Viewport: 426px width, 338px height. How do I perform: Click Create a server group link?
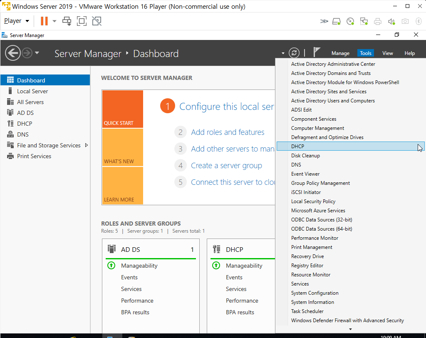point(226,165)
